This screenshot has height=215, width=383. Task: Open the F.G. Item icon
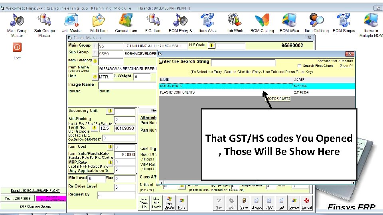click(153, 20)
